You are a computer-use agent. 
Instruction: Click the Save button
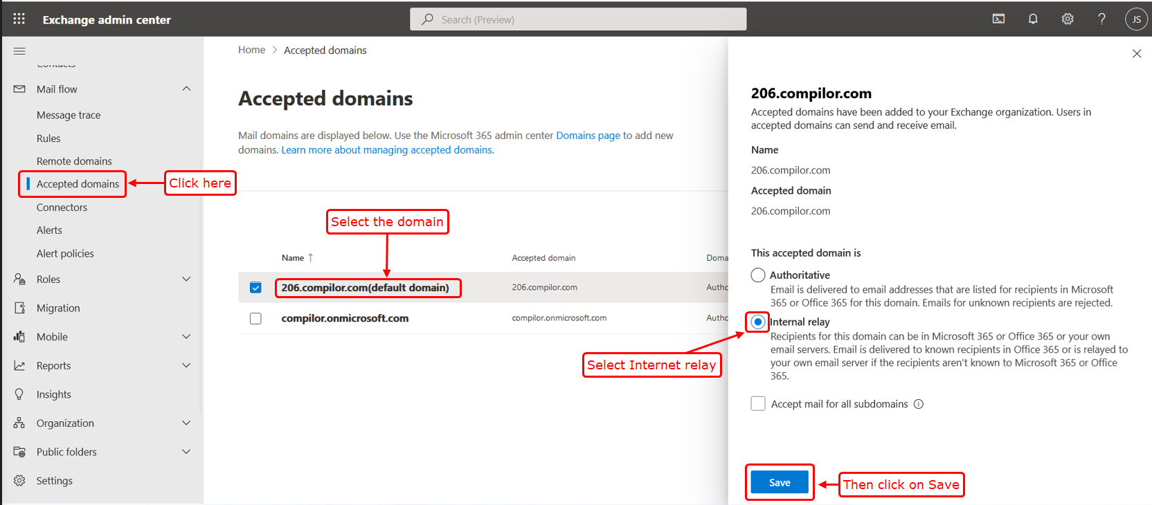tap(780, 483)
